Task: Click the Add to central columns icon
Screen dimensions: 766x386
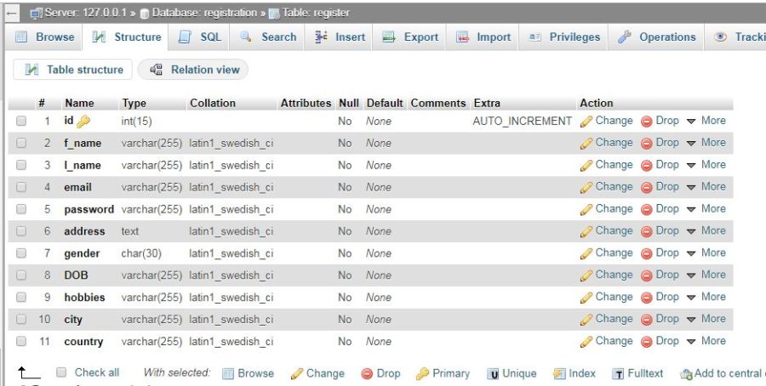Action: coord(686,374)
